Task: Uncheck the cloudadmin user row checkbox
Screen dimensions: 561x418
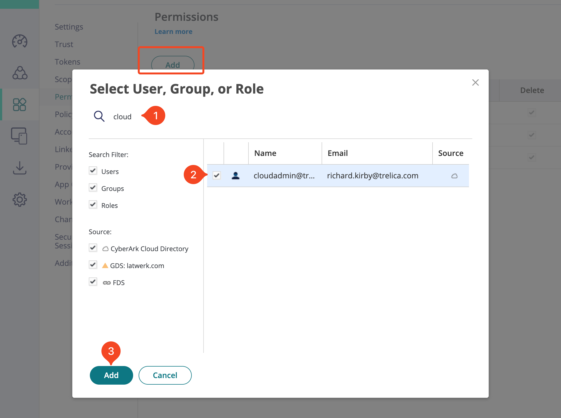Action: click(x=217, y=175)
